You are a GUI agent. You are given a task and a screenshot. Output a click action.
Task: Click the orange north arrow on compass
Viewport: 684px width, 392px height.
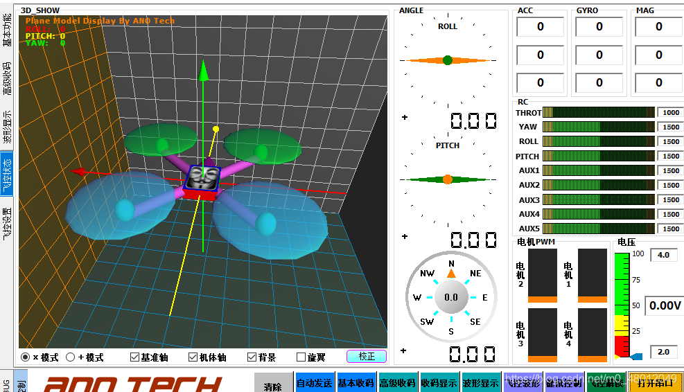[451, 274]
